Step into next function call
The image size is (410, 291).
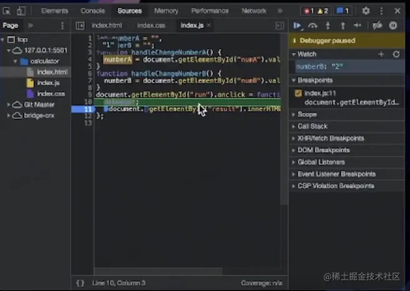click(x=327, y=26)
